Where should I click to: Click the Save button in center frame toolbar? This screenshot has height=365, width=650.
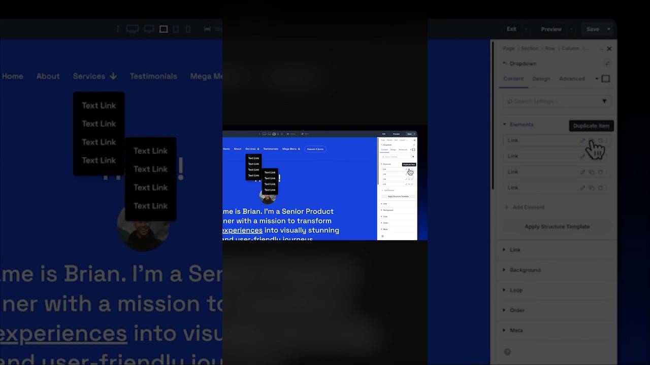(x=409, y=134)
